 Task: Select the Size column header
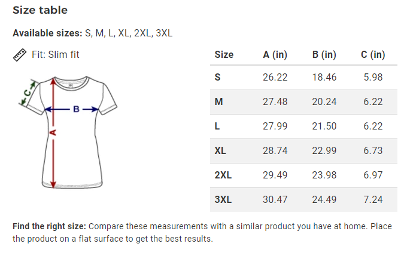(x=224, y=55)
